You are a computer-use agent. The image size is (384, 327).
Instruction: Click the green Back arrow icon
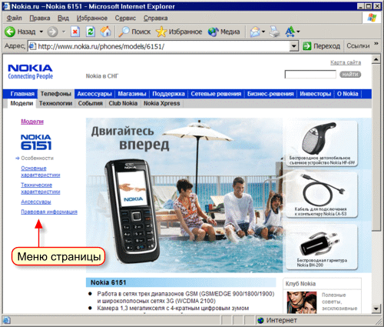point(10,32)
